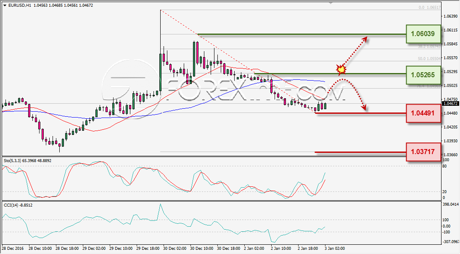Click the close price 1.04672 in the chart title
Viewport: 460px width, 254px height.
coord(86,5)
